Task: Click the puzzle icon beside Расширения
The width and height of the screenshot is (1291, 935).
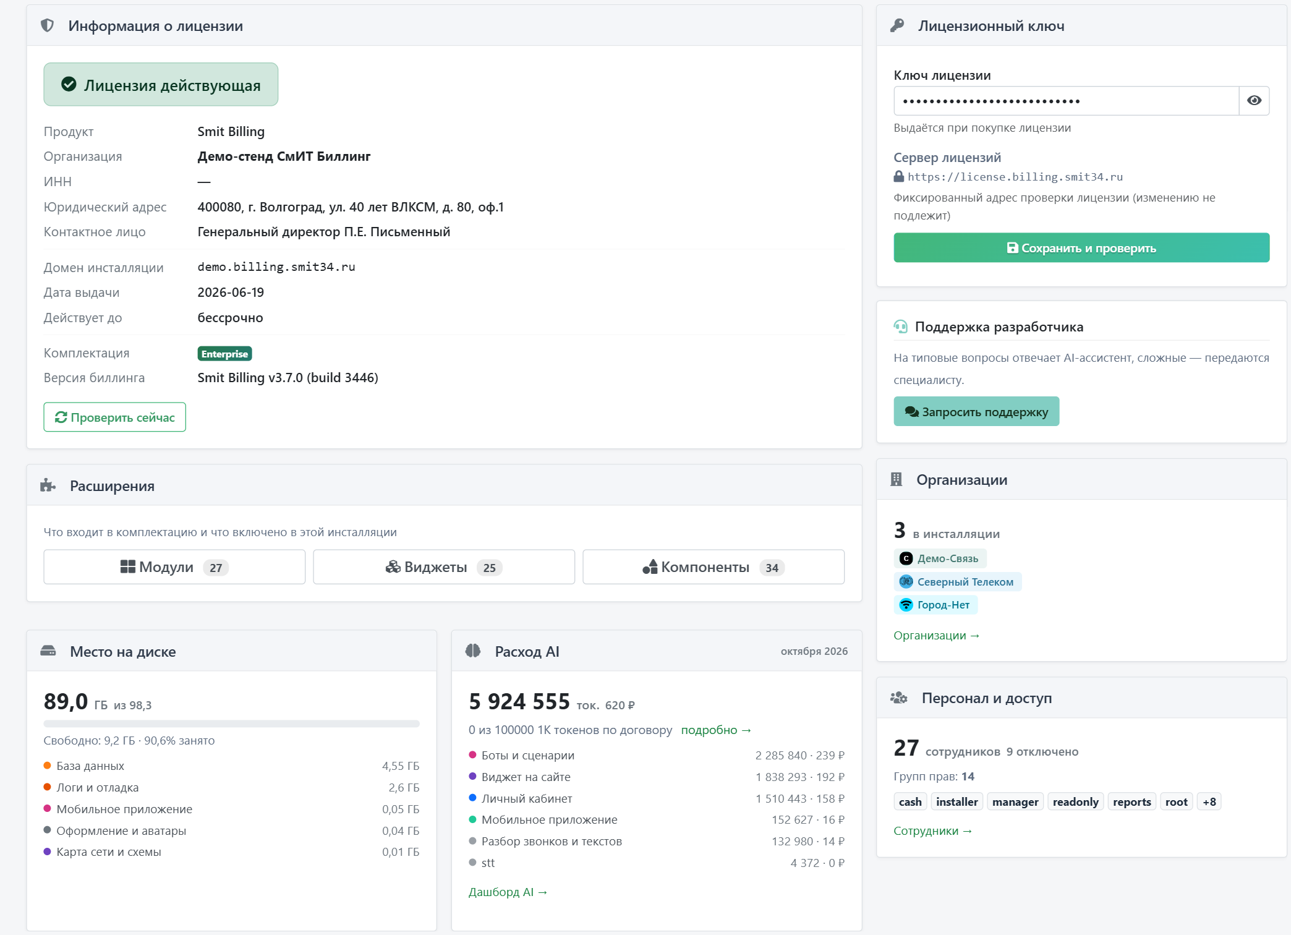Action: pos(48,485)
